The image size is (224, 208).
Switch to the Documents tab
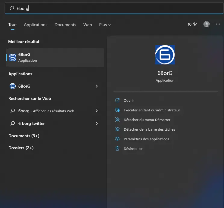pos(65,25)
